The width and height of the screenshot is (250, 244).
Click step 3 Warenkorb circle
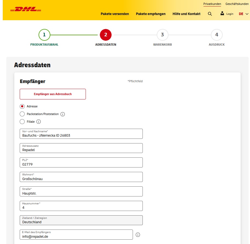[162, 35]
